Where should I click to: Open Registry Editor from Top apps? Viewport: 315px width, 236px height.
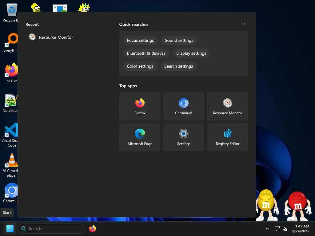pyautogui.click(x=227, y=137)
